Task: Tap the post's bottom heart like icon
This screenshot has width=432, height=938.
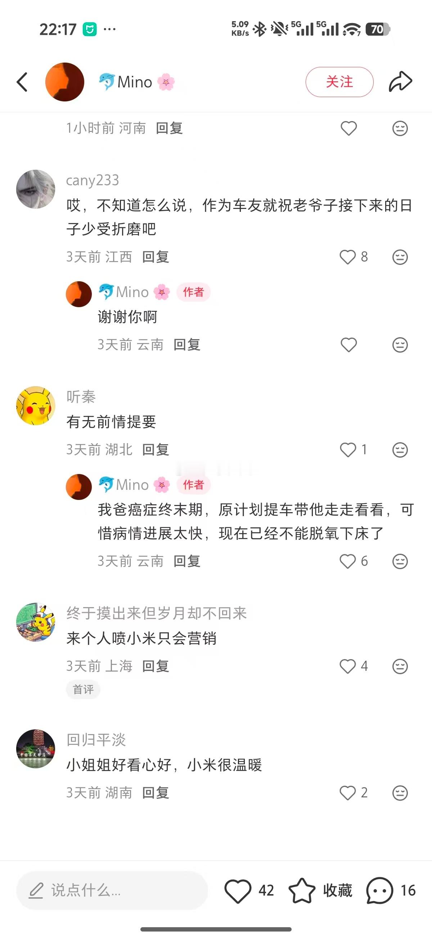Action: 238,891
